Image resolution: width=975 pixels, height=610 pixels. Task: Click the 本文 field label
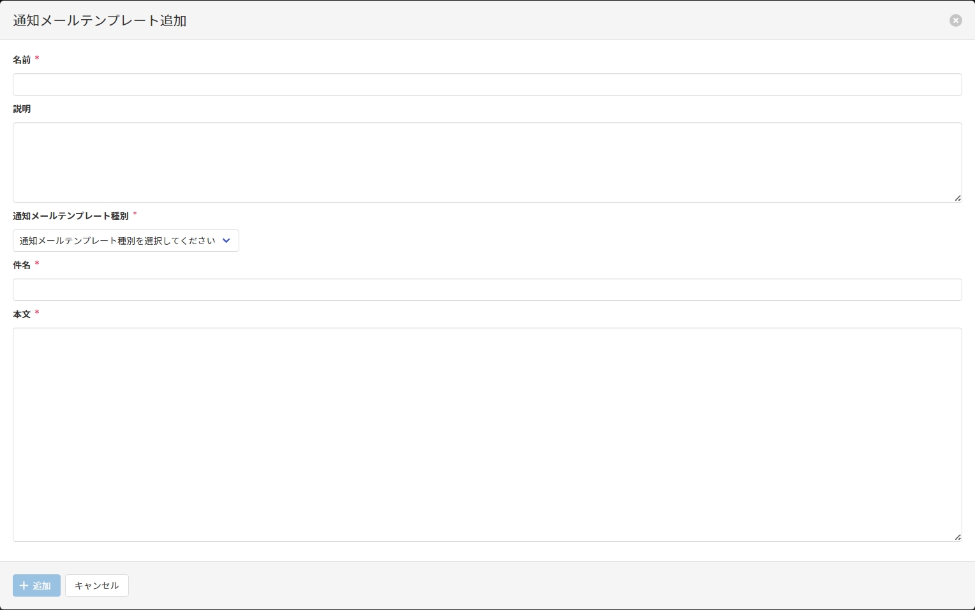(x=22, y=314)
